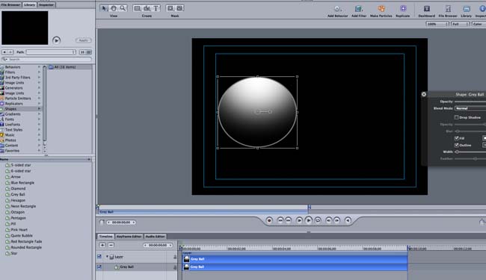Adjust the outline Width slider
This screenshot has height=280, width=486.
click(470, 152)
